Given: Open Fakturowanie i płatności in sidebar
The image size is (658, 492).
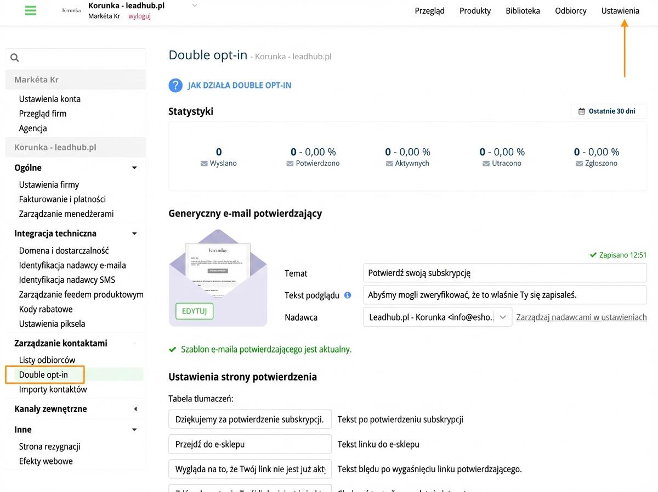Looking at the screenshot, I should click(x=63, y=199).
